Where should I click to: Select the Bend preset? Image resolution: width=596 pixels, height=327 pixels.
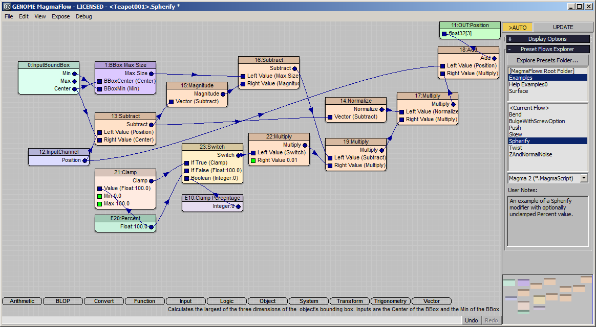tap(547, 114)
